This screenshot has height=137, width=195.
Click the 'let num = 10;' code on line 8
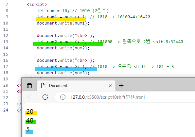pos(53,11)
